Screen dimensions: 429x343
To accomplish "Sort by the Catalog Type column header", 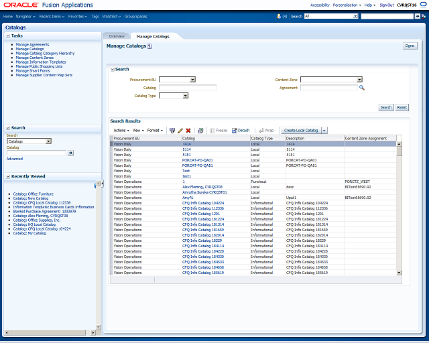I will tap(268, 139).
